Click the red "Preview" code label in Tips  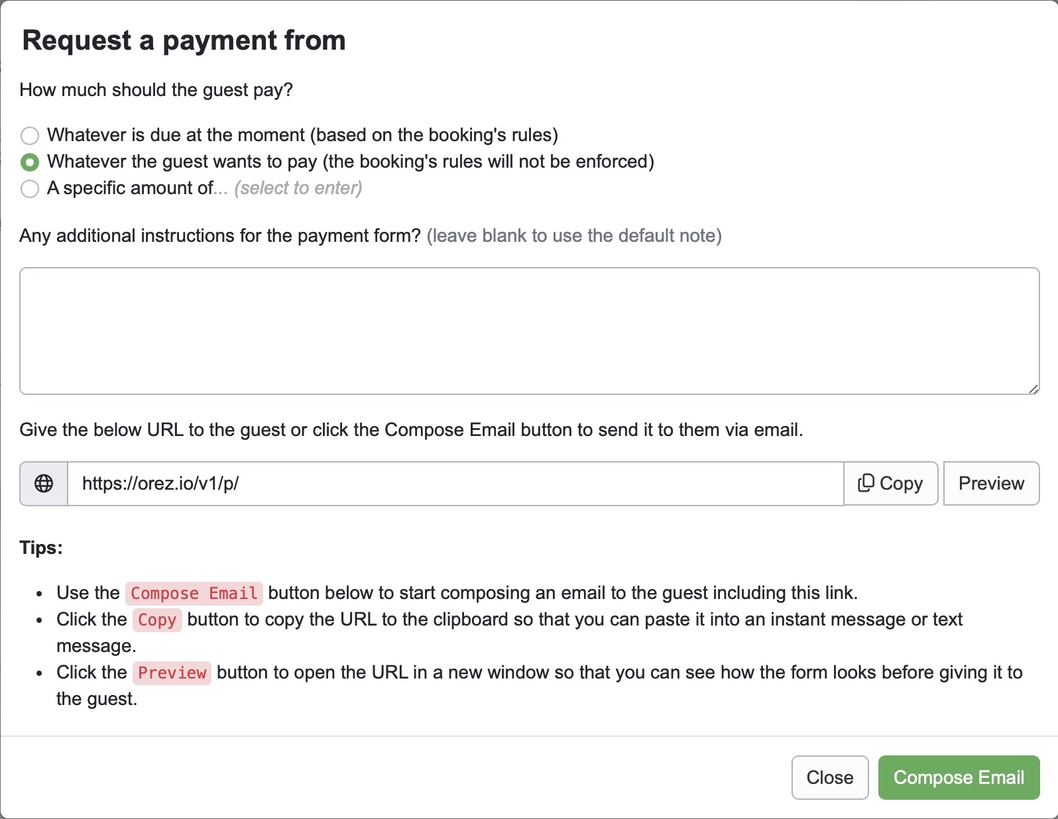[172, 673]
